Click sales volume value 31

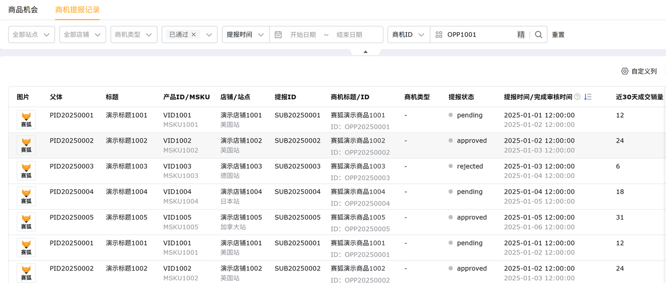[620, 217]
